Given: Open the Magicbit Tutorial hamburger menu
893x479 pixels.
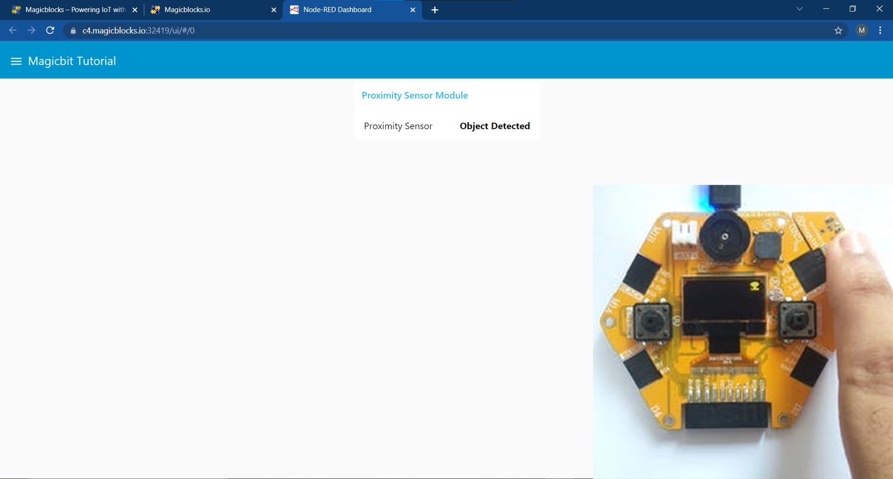Looking at the screenshot, I should tap(16, 61).
